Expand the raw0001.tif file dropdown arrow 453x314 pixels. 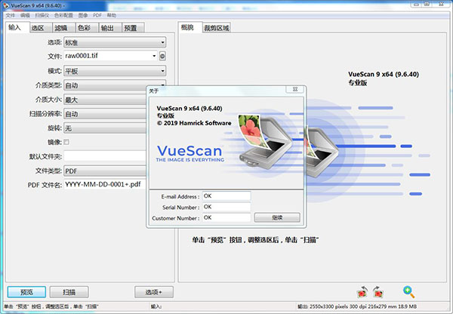154,56
